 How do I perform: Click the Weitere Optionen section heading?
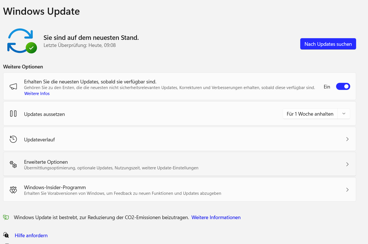(x=23, y=67)
